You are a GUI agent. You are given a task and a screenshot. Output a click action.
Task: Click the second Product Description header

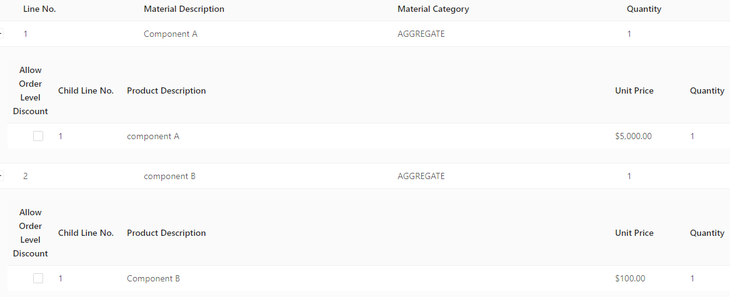[x=166, y=233]
